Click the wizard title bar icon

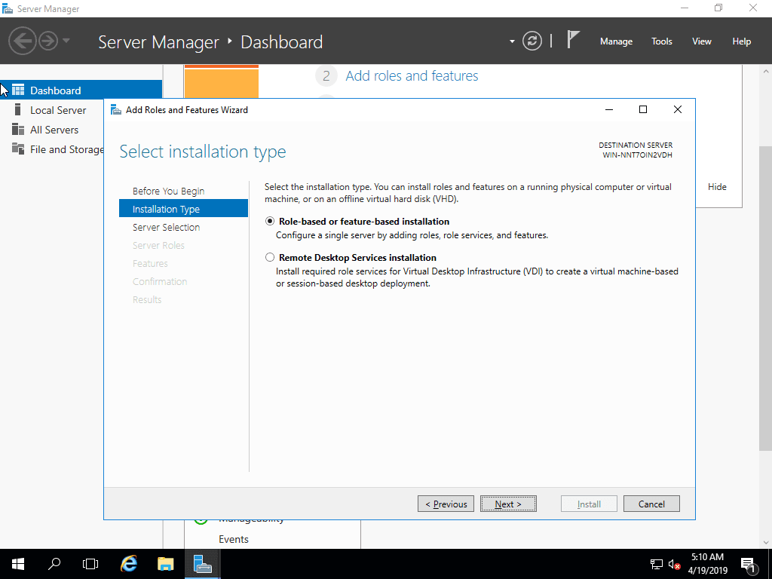click(115, 109)
